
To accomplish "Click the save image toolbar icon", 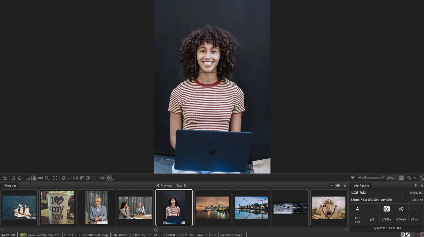I will click(5, 178).
